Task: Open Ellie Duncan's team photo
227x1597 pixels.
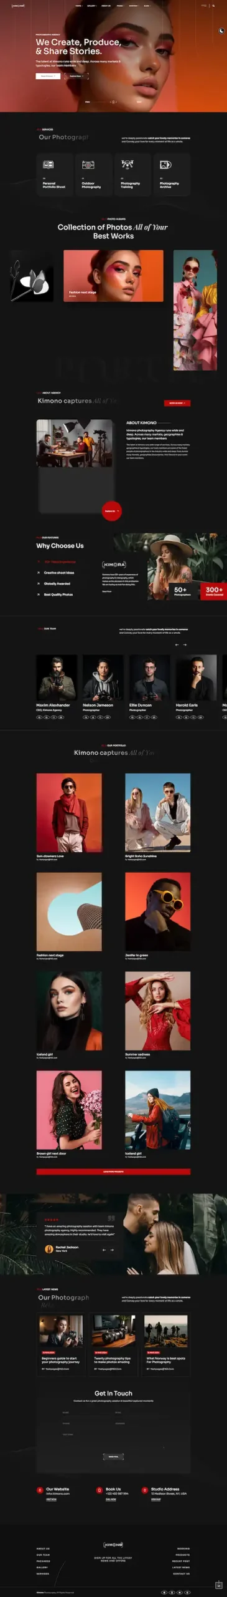Action: point(150,677)
